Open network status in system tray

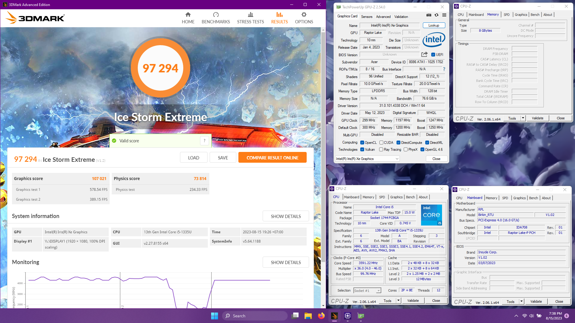click(524, 316)
